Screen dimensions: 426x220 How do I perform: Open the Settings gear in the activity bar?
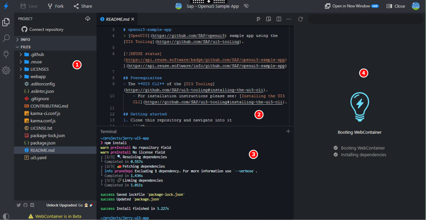(6, 70)
